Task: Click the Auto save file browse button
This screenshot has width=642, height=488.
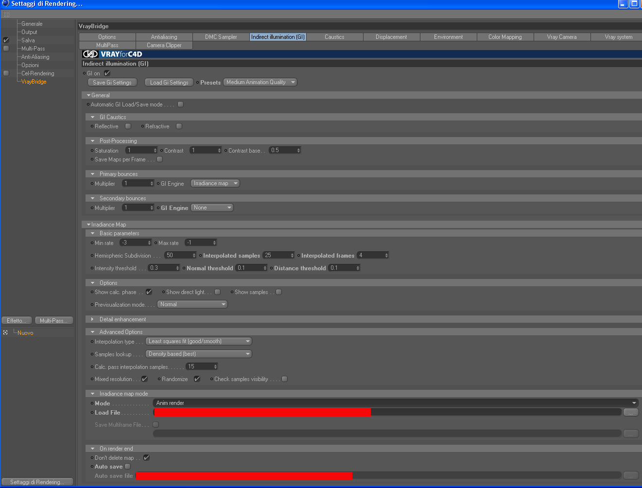Action: 631,475
